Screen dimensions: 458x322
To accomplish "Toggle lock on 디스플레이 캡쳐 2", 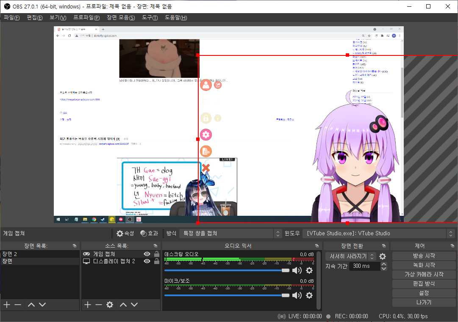I will 157,261.
